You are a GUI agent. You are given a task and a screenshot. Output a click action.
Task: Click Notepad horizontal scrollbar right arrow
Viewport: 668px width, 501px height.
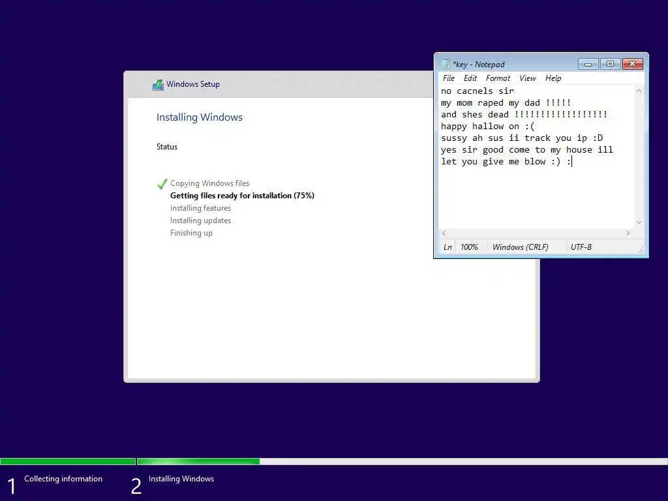[x=628, y=233]
